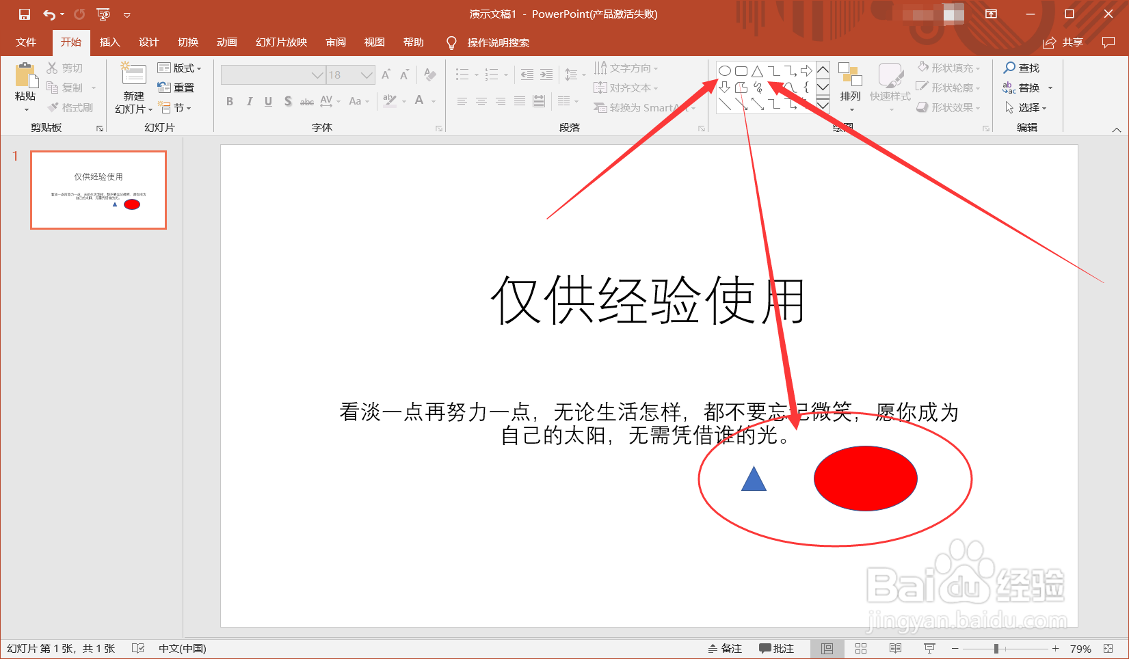The width and height of the screenshot is (1129, 659).
Task: Click the 形状填充 (Shape Fill) icon
Action: 922,67
